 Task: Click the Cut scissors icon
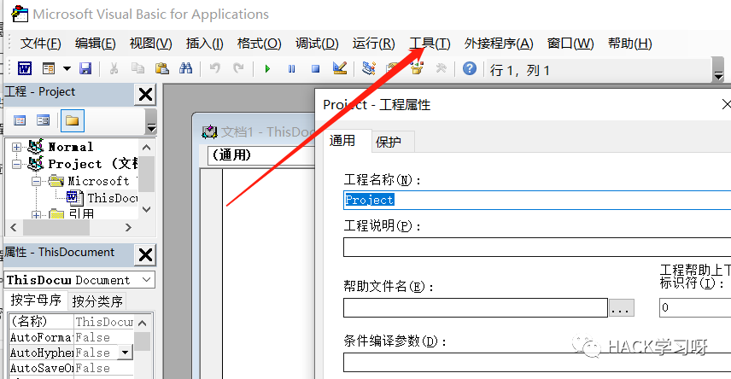[114, 68]
